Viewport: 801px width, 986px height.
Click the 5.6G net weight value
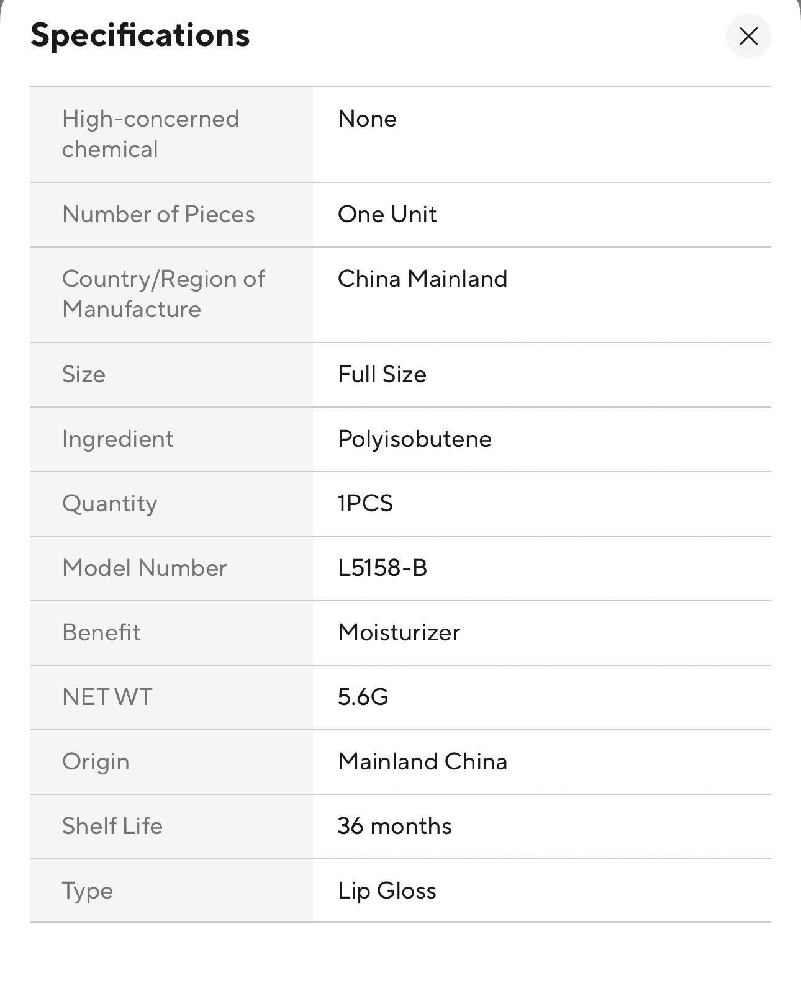coord(363,697)
